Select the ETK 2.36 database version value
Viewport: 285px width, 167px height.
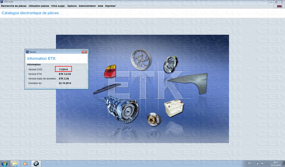click(64, 79)
